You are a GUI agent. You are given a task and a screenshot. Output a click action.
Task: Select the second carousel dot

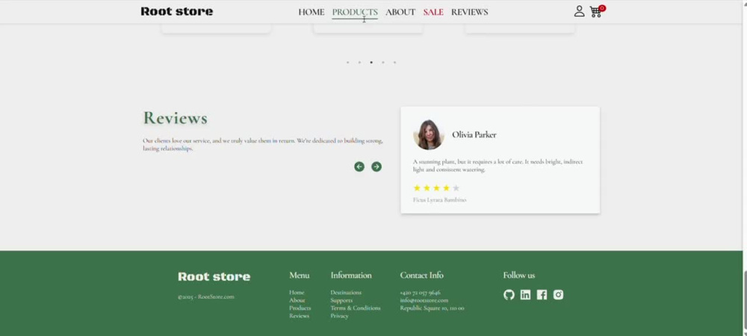click(x=359, y=62)
